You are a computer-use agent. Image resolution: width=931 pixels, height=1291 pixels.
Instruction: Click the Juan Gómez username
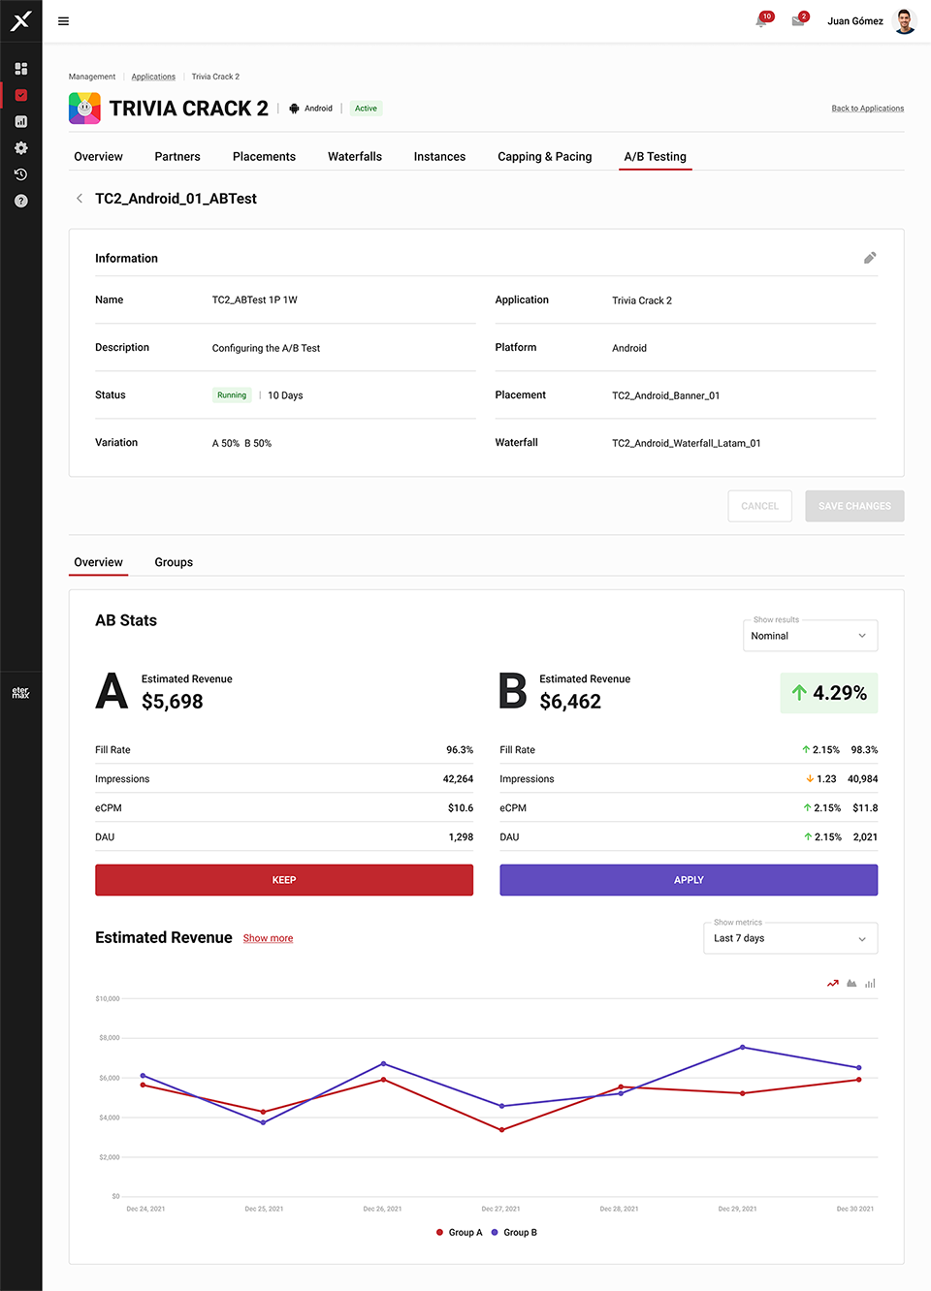point(855,21)
